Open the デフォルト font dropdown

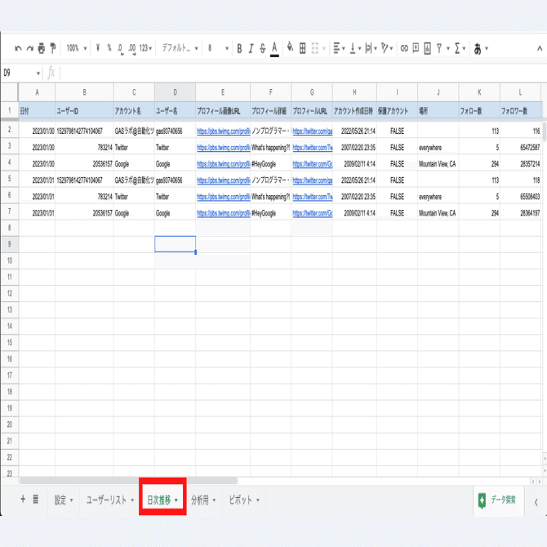point(180,48)
